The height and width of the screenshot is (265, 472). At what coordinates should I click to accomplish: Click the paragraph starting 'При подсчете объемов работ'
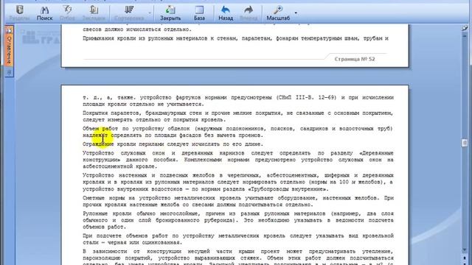coord(238,239)
